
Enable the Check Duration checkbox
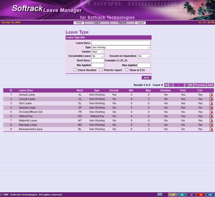tap(75, 70)
